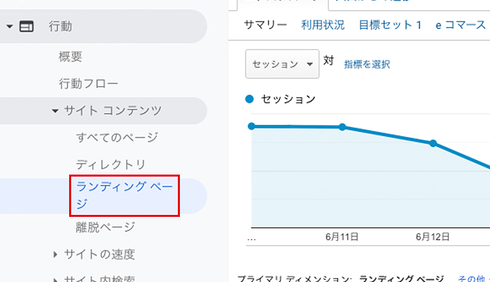Click the 行動 behavior section icon

click(x=26, y=27)
